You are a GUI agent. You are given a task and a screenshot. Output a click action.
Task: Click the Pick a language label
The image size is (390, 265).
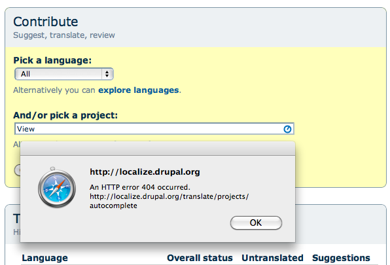pyautogui.click(x=52, y=60)
